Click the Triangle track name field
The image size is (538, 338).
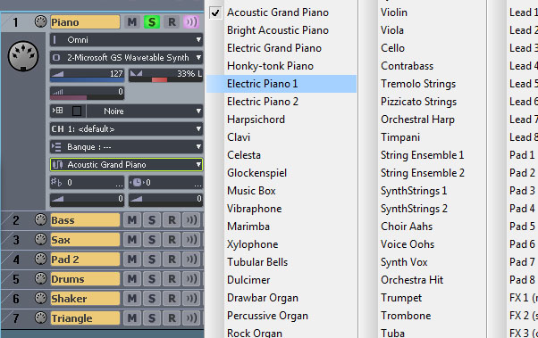(x=85, y=318)
